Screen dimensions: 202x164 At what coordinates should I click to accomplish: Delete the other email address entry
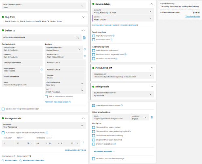tap(151, 117)
